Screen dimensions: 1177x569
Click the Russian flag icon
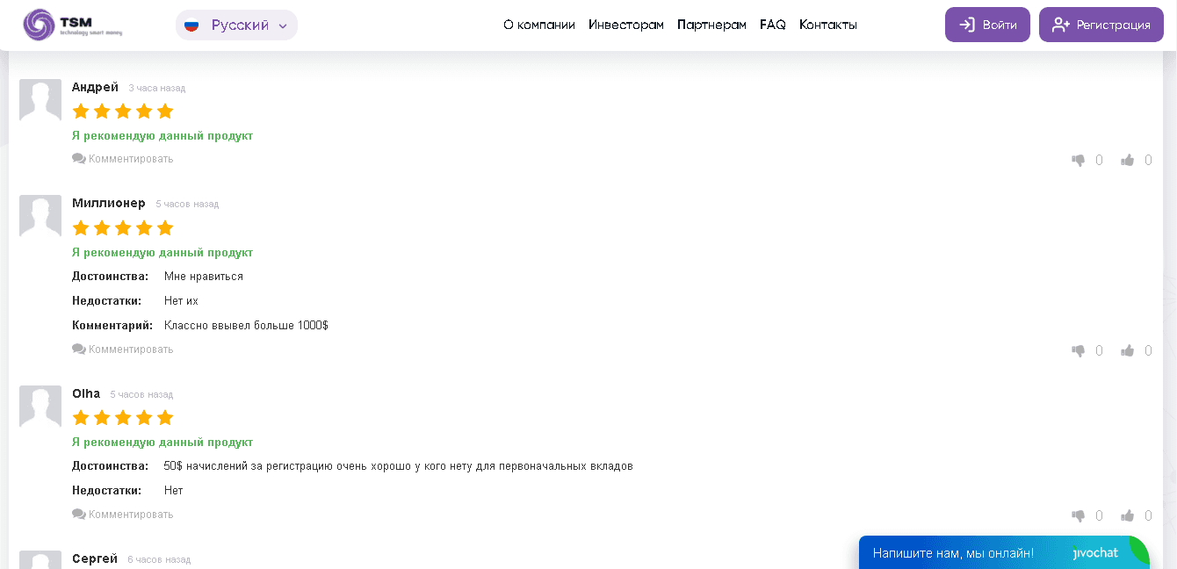point(191,25)
